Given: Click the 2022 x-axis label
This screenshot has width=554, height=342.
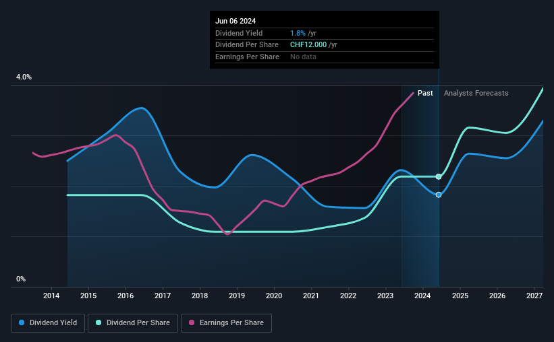Looking at the screenshot, I should [348, 296].
